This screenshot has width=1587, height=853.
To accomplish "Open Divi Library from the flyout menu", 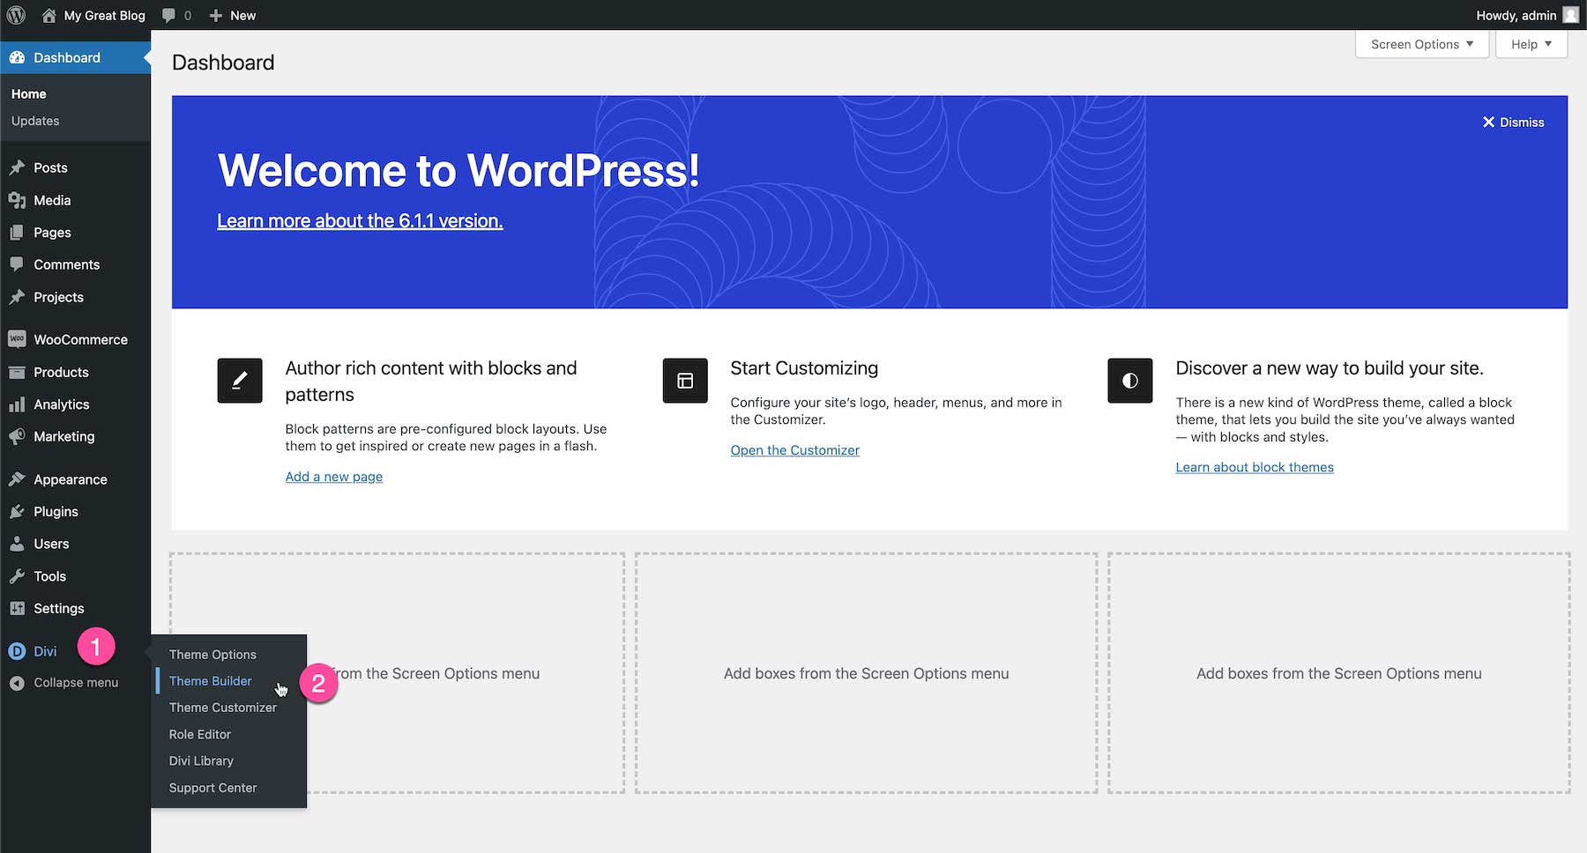I will 200,760.
